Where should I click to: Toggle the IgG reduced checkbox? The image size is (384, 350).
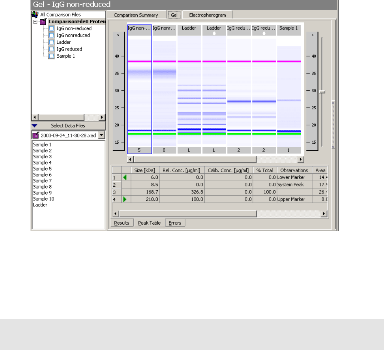(x=51, y=49)
